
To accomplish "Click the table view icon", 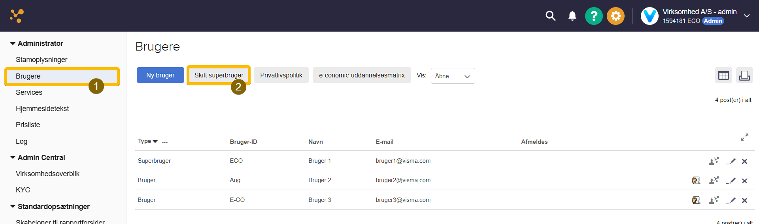I will click(x=723, y=75).
